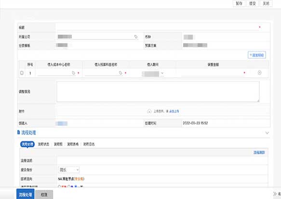The width and height of the screenshot is (281, 199).
Task: Click the +添加明细 button
Action: (256, 55)
